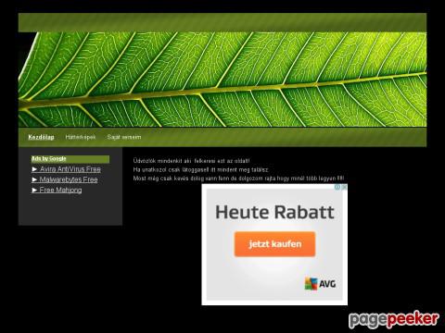Open the Saját verseim navigation tab
The image size is (445, 333).
124,137
